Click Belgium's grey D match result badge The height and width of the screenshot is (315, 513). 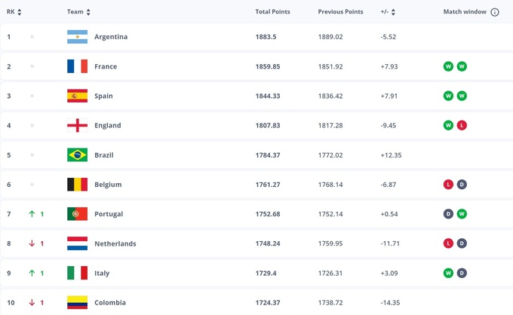pyautogui.click(x=462, y=185)
